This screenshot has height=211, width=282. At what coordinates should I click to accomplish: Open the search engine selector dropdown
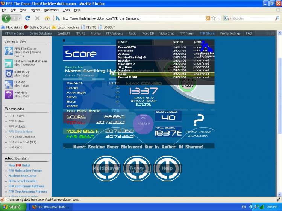(x=228, y=18)
